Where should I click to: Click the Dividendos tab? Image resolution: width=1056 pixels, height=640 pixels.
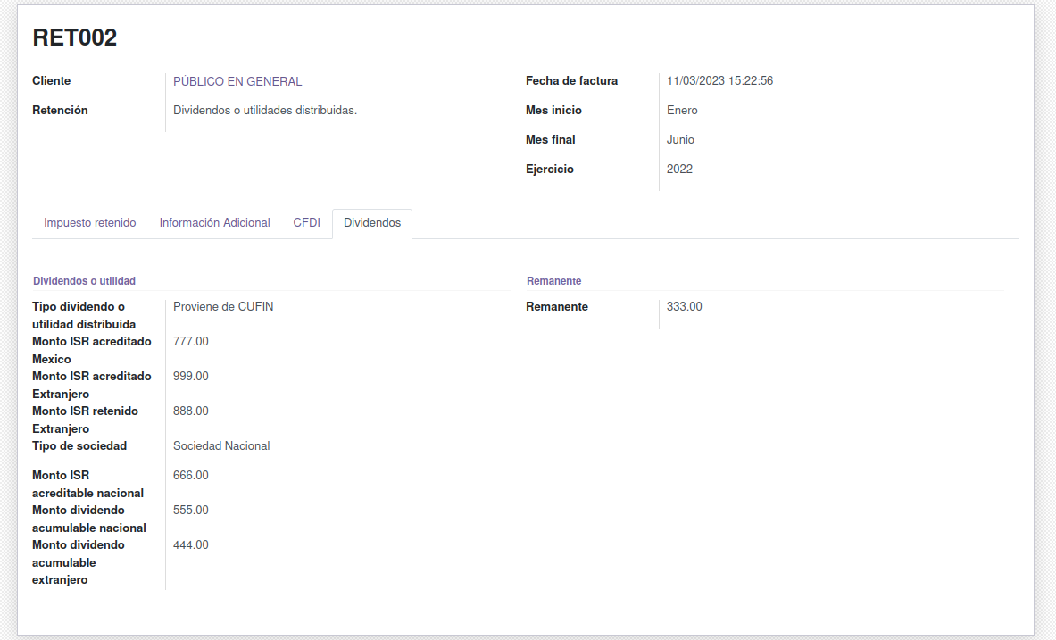click(x=371, y=223)
